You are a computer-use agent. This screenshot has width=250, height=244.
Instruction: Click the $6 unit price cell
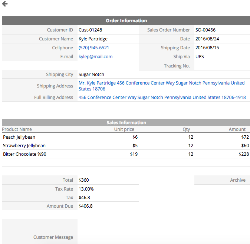click(x=135, y=137)
